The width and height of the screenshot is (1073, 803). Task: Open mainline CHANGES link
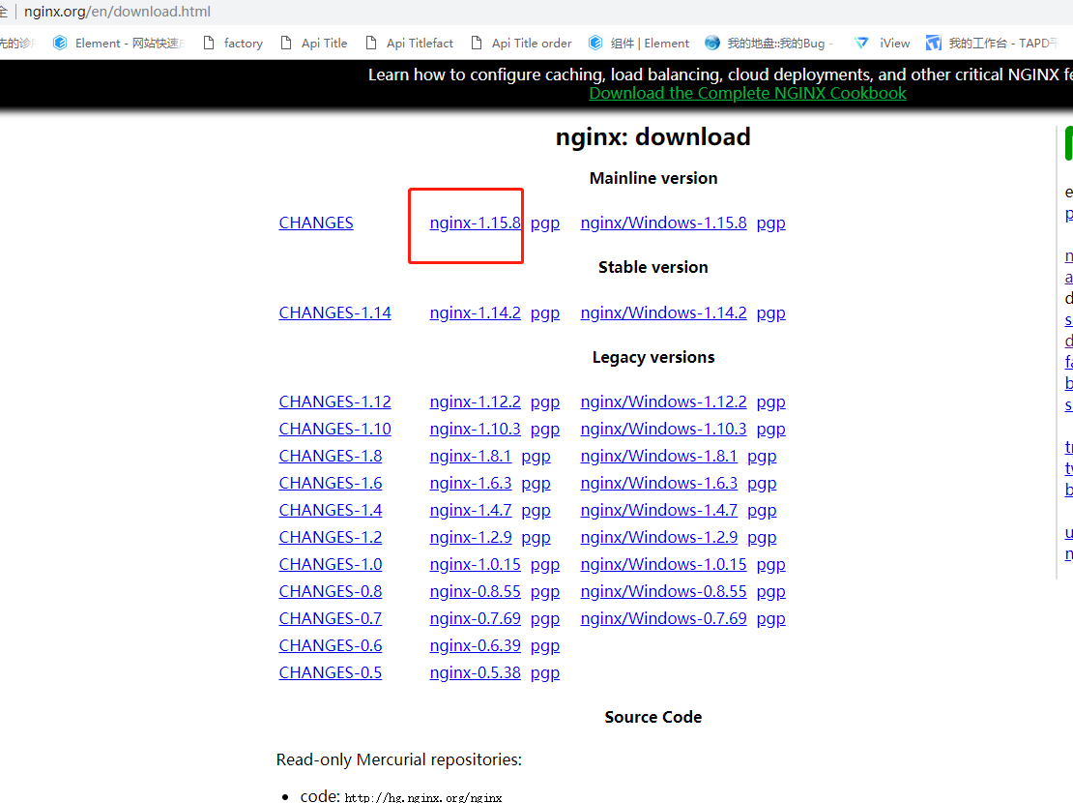point(316,223)
